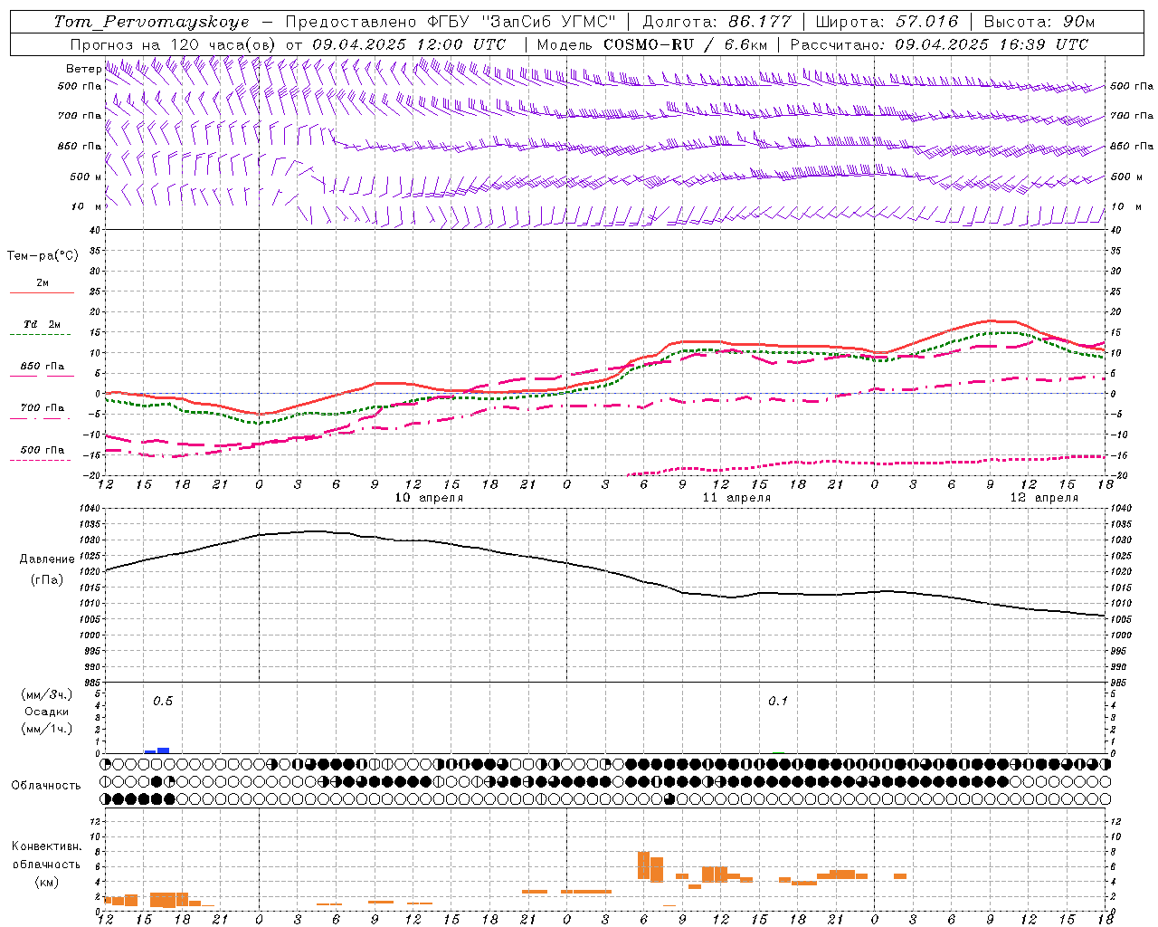The width and height of the screenshot is (1158, 927).
Task: Select the 'Облачность' cloud cover row label
Action: [x=46, y=786]
